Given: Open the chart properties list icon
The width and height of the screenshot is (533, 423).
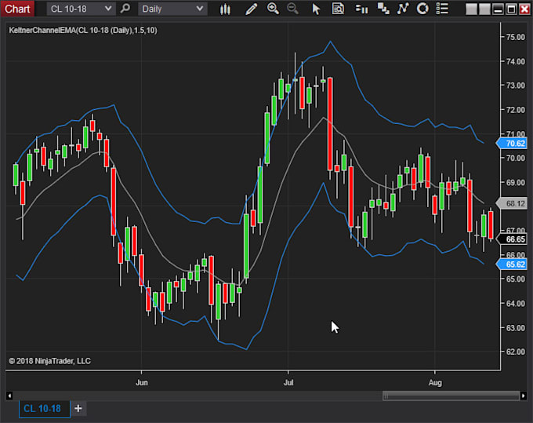Looking at the screenshot, I should coord(442,9).
